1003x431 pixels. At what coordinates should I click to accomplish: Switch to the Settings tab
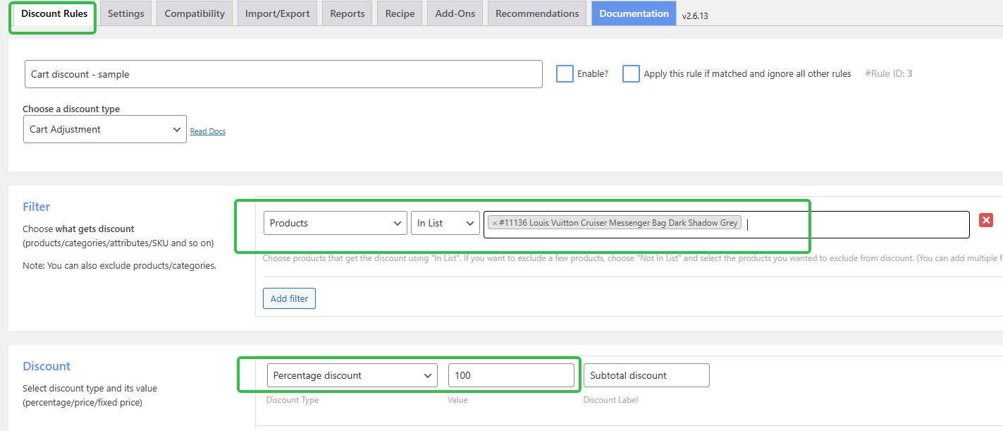tap(125, 13)
